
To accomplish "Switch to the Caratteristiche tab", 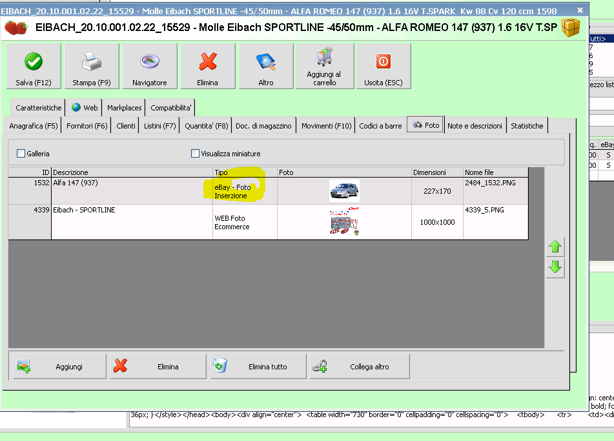I will click(38, 108).
